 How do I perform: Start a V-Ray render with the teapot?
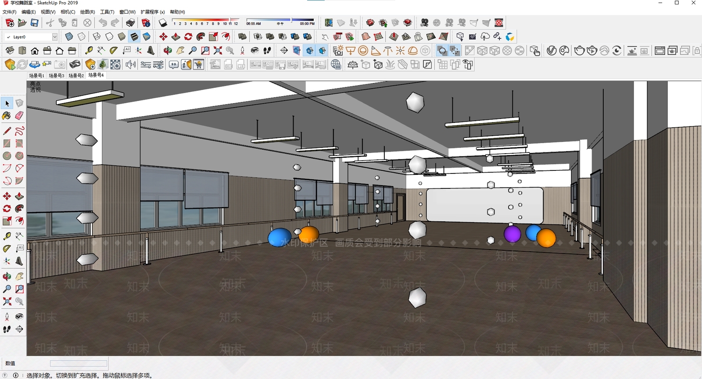click(x=579, y=51)
